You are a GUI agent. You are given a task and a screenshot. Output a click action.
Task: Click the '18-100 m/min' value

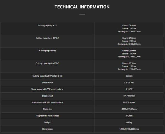[129, 102]
